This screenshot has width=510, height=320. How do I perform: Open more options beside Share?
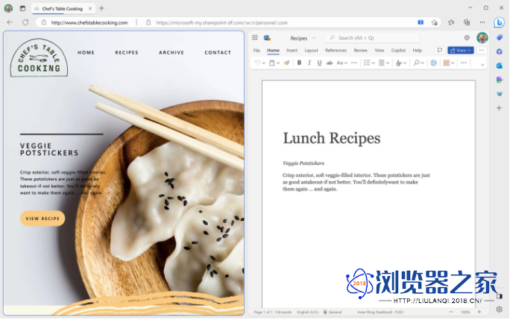[482, 50]
